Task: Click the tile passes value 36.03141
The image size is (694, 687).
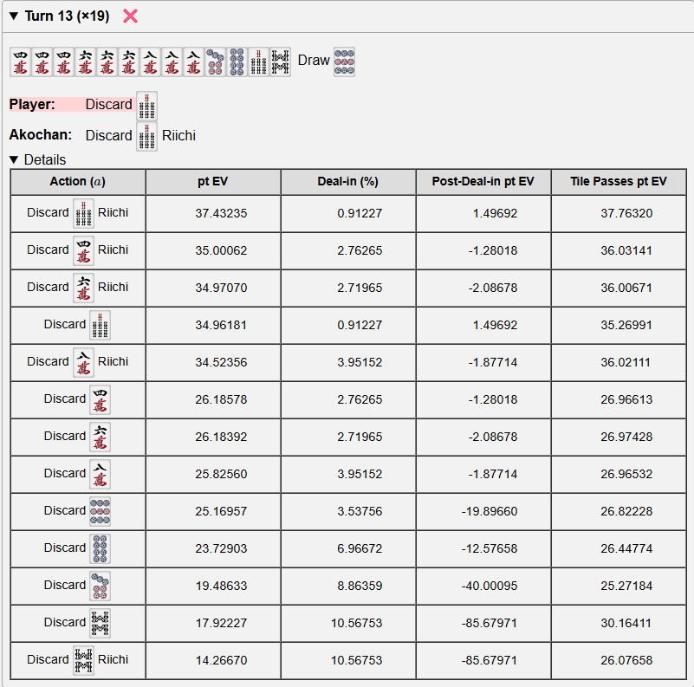Action: (626, 250)
